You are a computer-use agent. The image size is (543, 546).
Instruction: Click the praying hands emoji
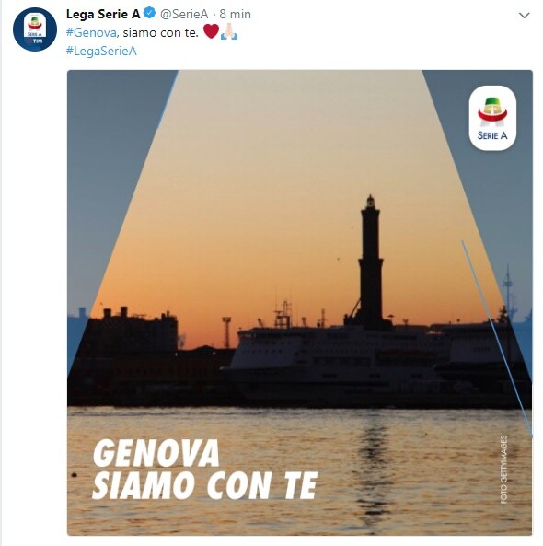coord(229,31)
